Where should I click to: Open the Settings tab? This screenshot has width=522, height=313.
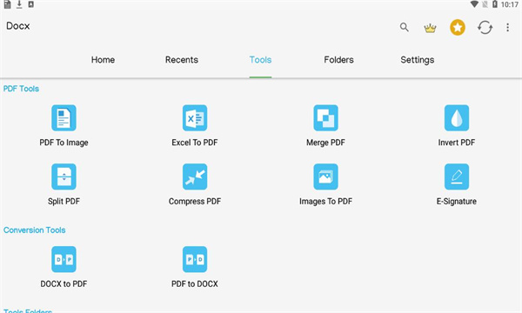(417, 60)
